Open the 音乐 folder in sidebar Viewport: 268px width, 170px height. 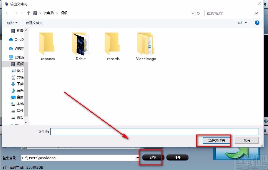[x=19, y=90]
